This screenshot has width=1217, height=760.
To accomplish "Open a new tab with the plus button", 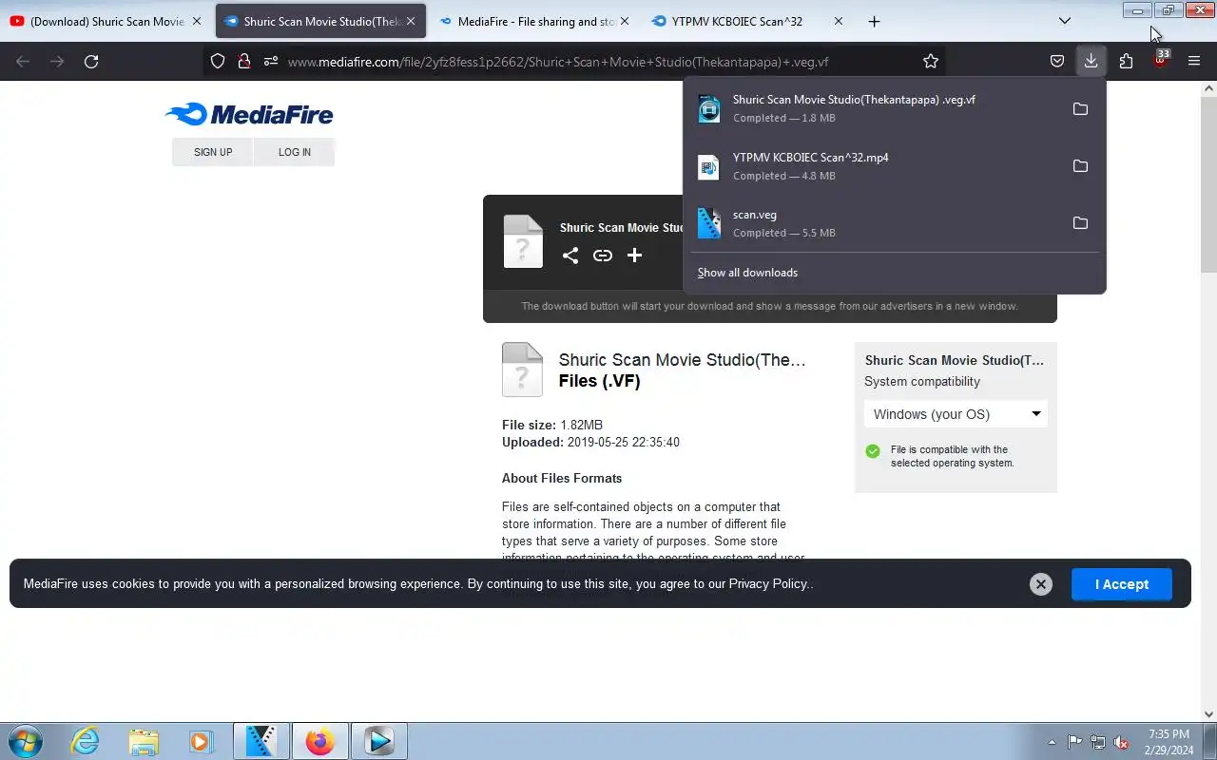I will [x=874, y=21].
